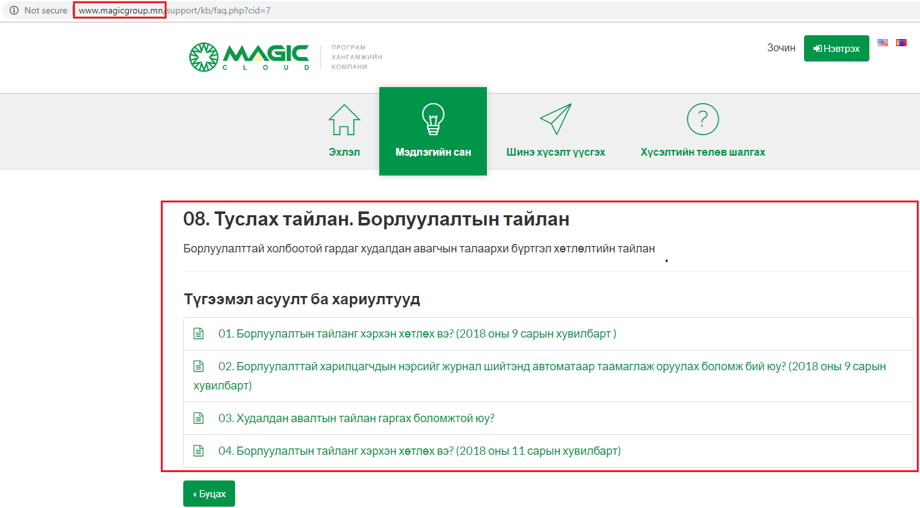Click document icon beside FAQ item 04
This screenshot has height=508, width=920.
tap(199, 451)
